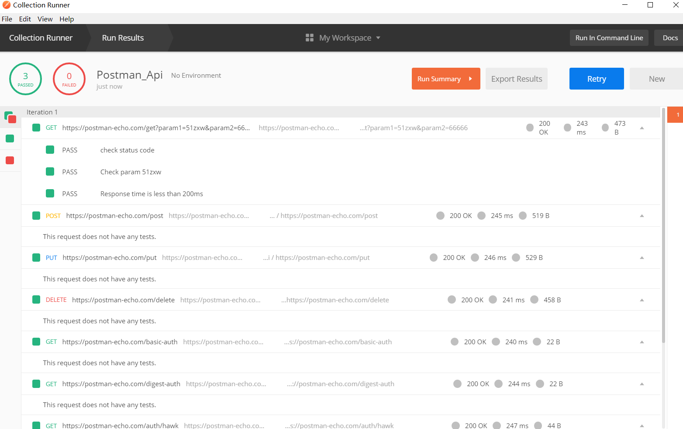Collapse the basic-auth request row

(x=642, y=342)
